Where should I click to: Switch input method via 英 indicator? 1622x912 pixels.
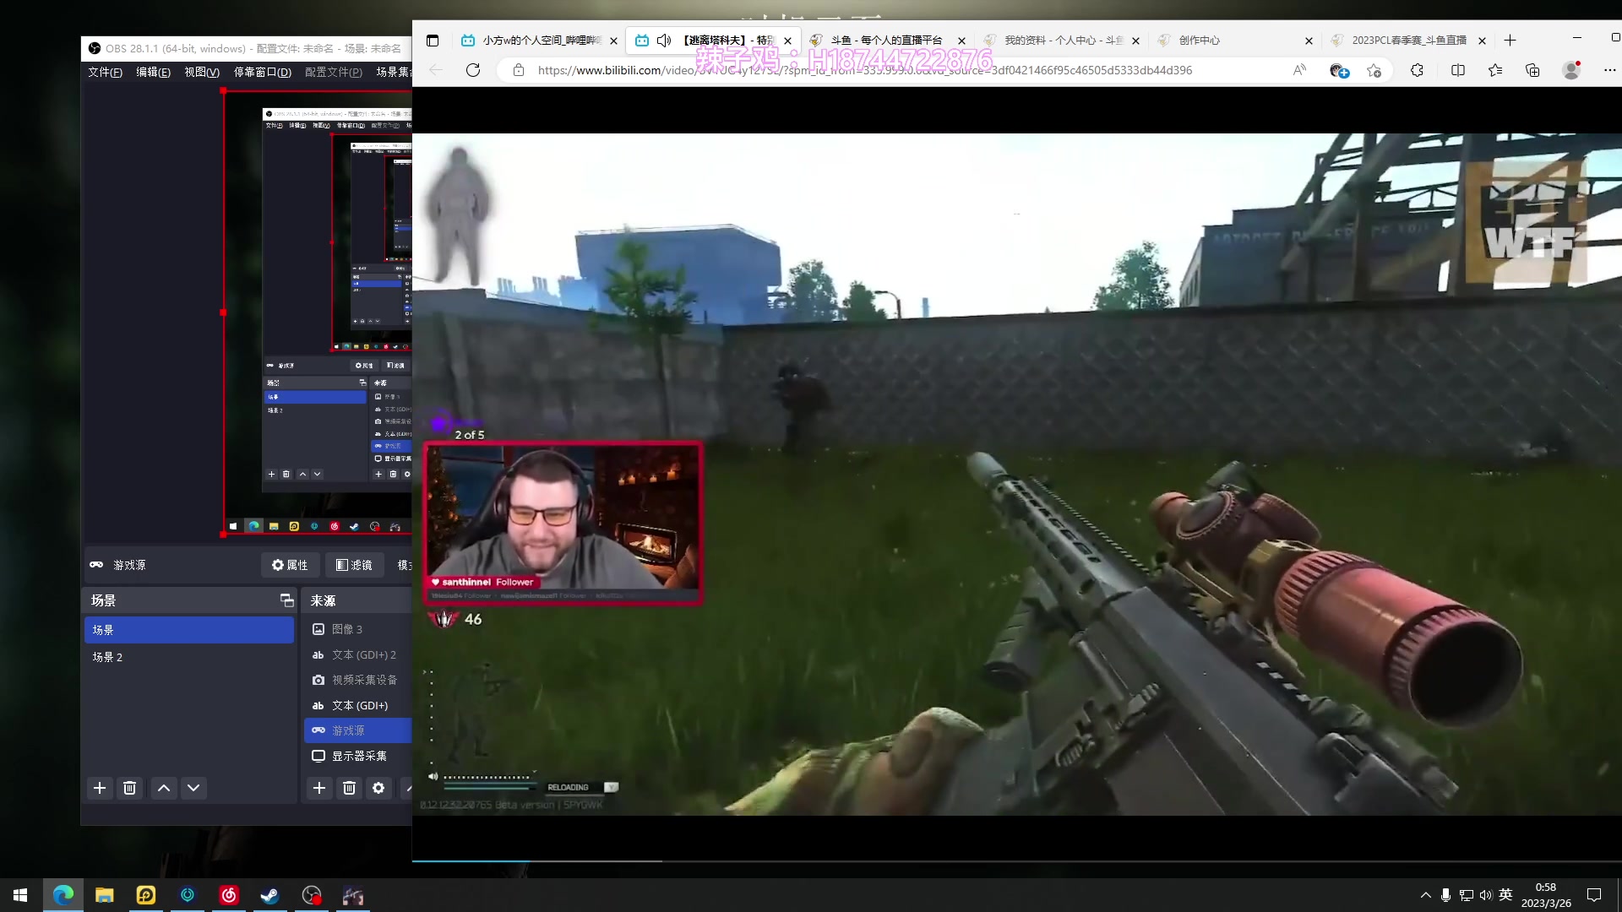point(1505,895)
